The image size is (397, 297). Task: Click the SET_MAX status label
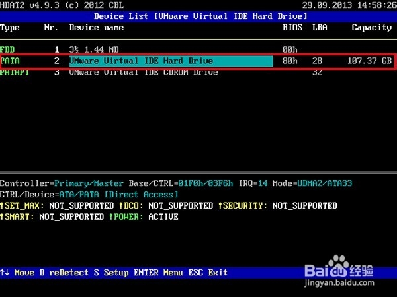click(x=22, y=205)
